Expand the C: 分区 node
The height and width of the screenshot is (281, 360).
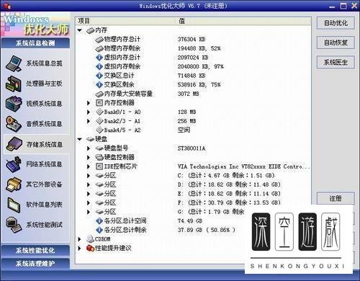(x=89, y=176)
